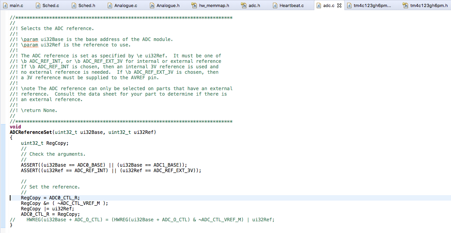Click the ui32Base param comment line
Viewport: 451px width, 233px height.
[91, 39]
